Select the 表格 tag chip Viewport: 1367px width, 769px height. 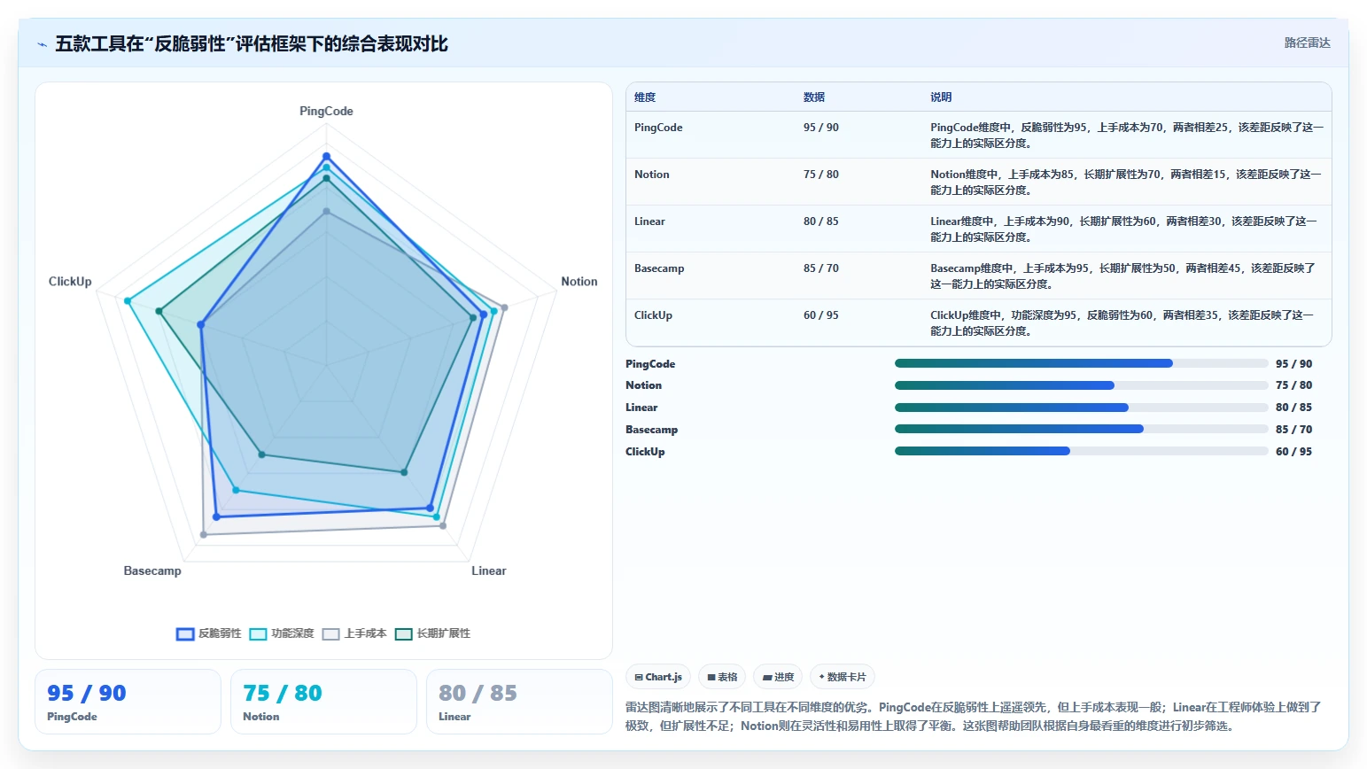click(722, 677)
